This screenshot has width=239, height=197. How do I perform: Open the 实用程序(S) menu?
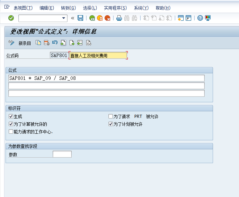pos(115,8)
